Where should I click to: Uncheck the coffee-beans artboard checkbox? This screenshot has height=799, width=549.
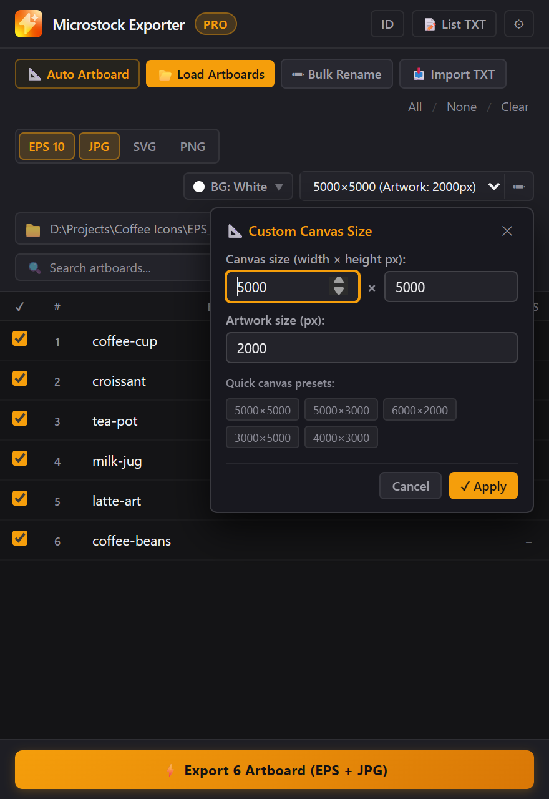coord(20,538)
